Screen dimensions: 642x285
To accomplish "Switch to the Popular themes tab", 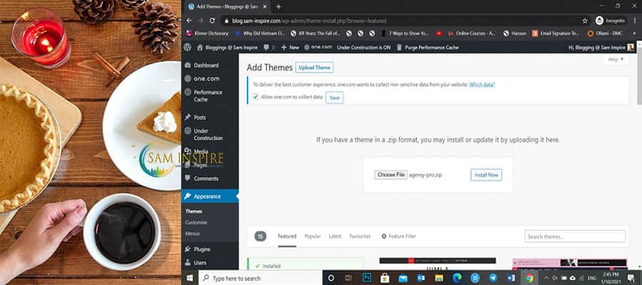I will pos(312,237).
